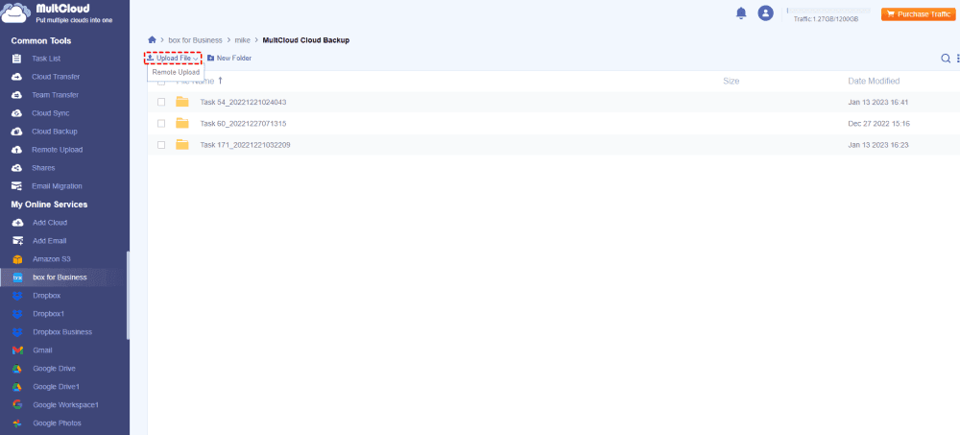
Task: Select the Dropbox Business icon
Action: click(17, 332)
